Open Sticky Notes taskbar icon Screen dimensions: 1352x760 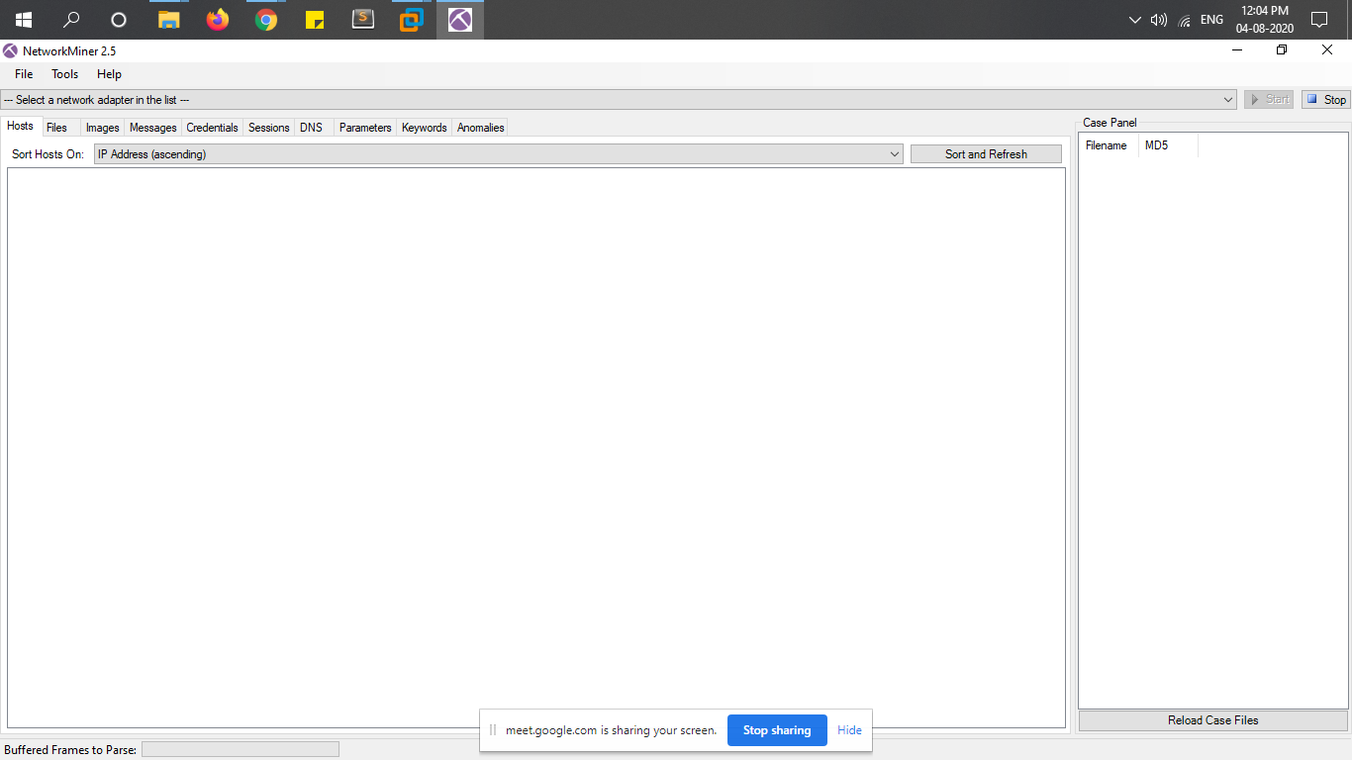click(315, 20)
